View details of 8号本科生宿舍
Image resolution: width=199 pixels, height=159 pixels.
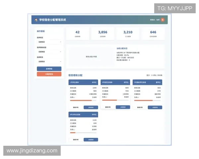click(76, 140)
